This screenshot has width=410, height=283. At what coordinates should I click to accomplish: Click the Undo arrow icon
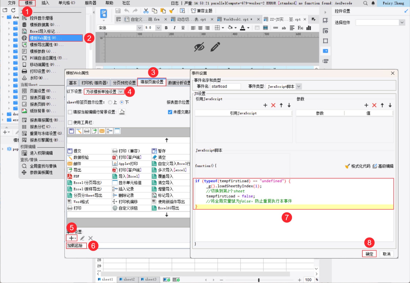tap(127, 11)
